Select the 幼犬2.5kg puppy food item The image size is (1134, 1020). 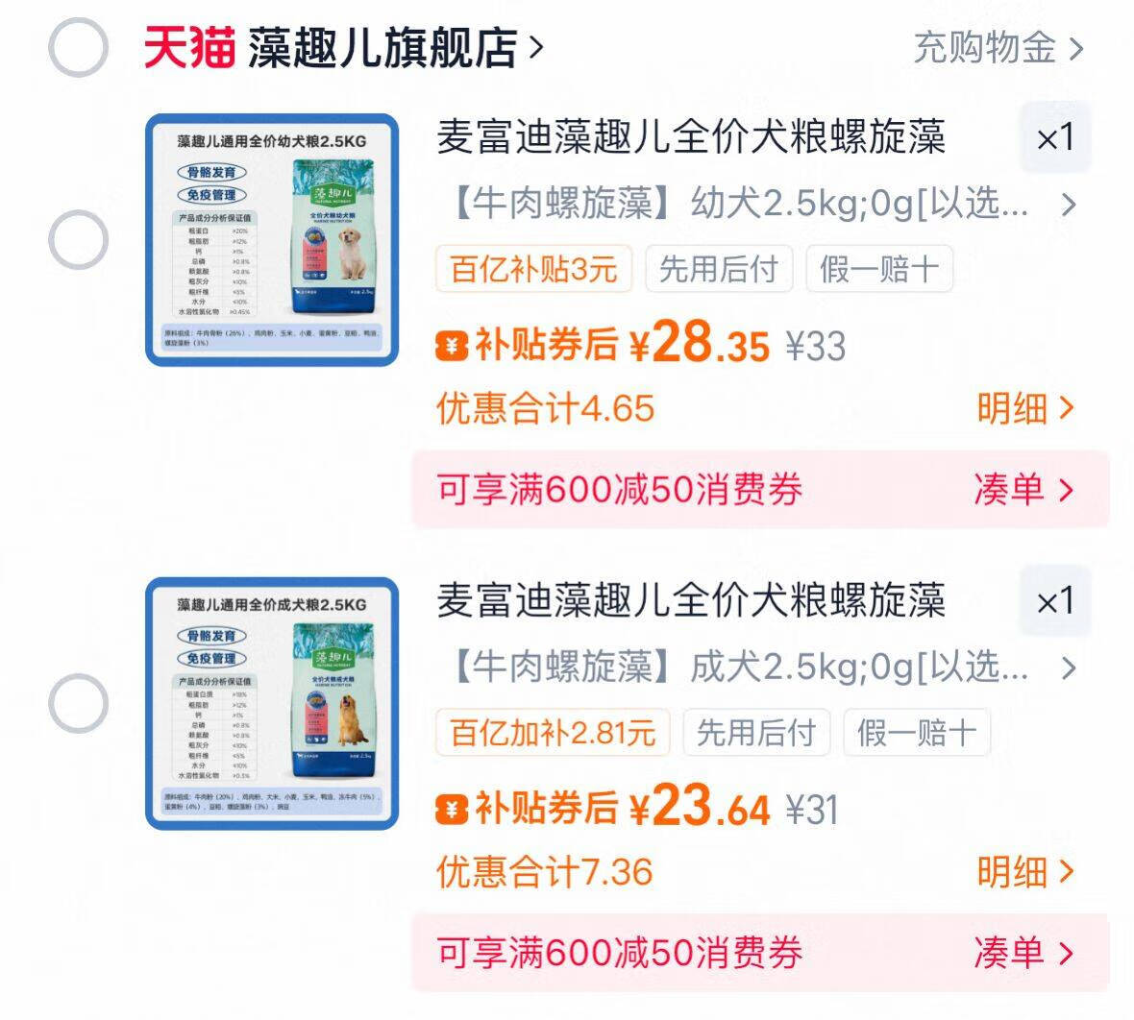click(x=78, y=240)
